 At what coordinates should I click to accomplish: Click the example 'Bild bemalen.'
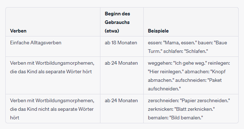pos(186,118)
